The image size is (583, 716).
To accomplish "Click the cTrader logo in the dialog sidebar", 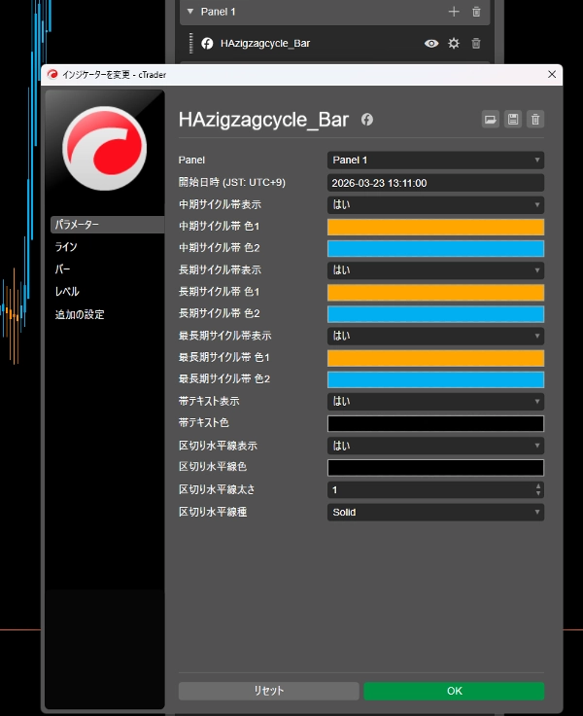I will [105, 149].
